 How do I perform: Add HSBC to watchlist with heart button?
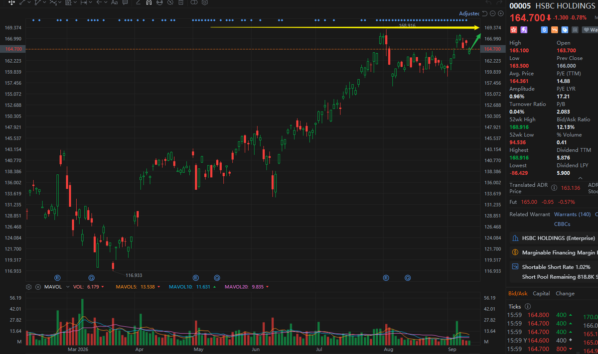[590, 30]
